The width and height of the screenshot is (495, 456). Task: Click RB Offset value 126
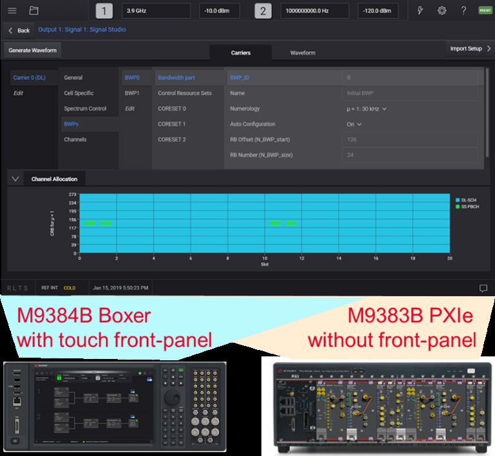click(x=410, y=140)
